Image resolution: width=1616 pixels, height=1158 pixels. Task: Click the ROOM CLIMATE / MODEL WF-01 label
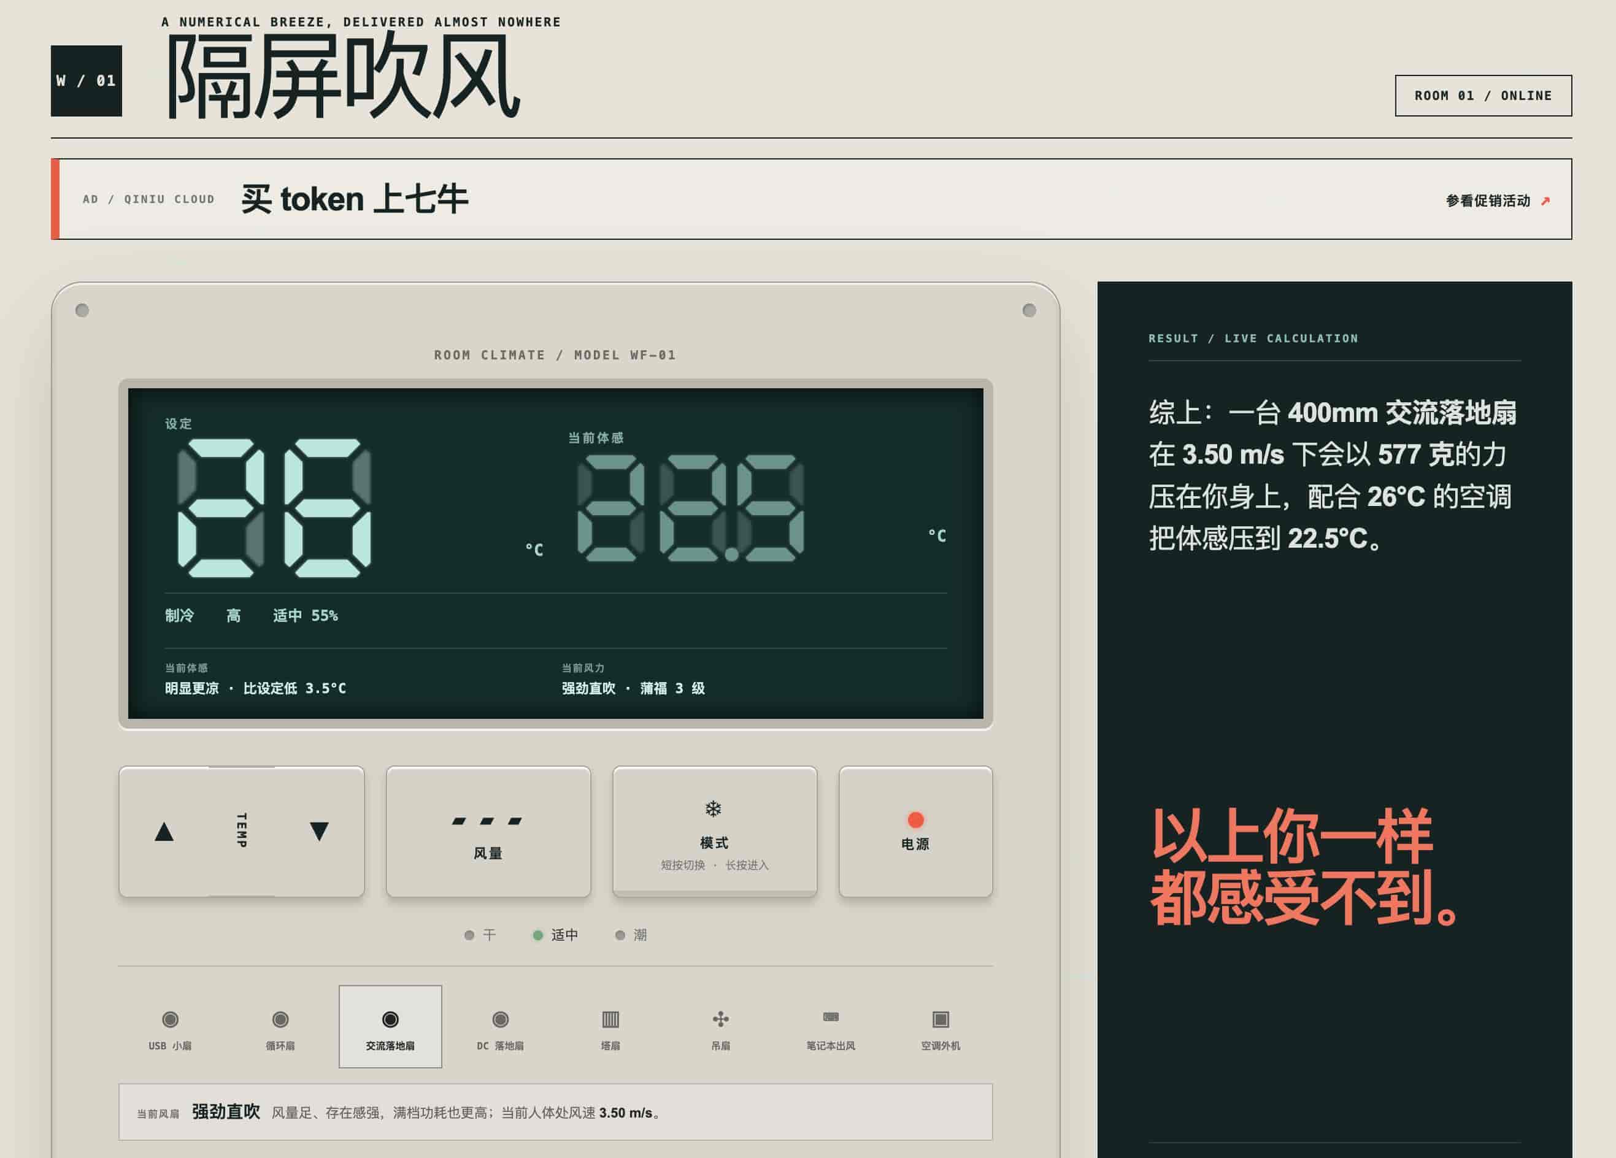[x=555, y=355]
